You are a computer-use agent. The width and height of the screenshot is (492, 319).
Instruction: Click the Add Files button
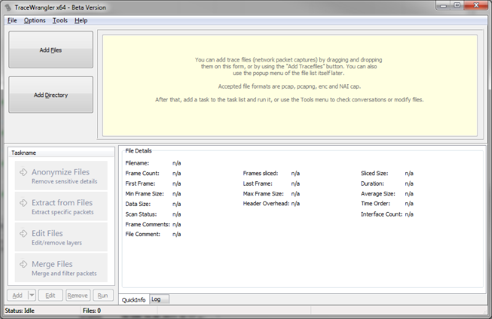pyautogui.click(x=51, y=50)
